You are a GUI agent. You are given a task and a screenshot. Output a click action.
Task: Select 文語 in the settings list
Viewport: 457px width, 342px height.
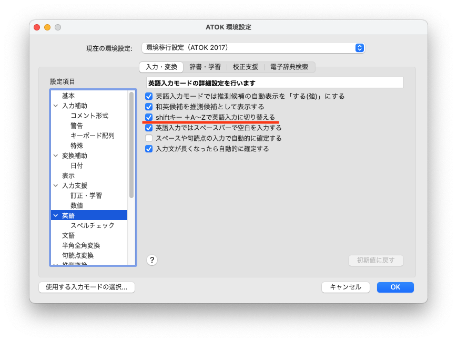(89, 235)
